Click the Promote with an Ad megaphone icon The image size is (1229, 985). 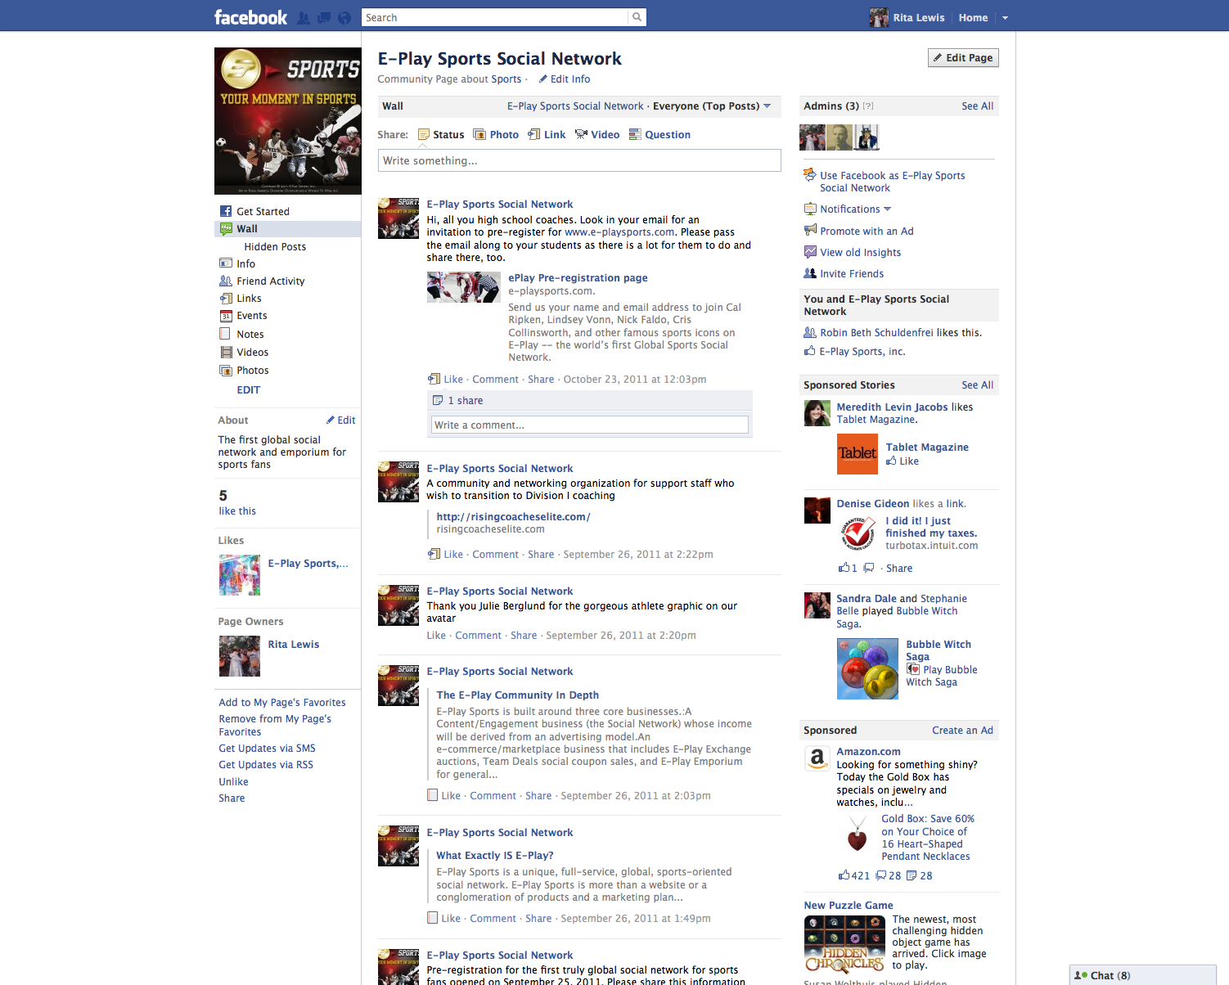pos(810,231)
